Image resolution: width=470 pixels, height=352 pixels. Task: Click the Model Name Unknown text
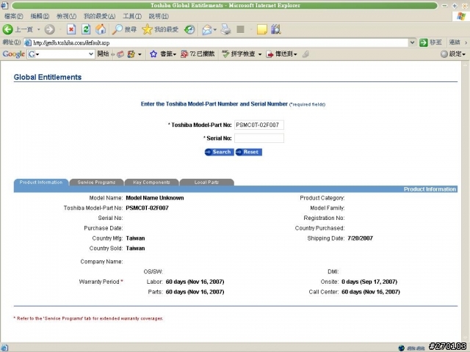click(x=155, y=198)
